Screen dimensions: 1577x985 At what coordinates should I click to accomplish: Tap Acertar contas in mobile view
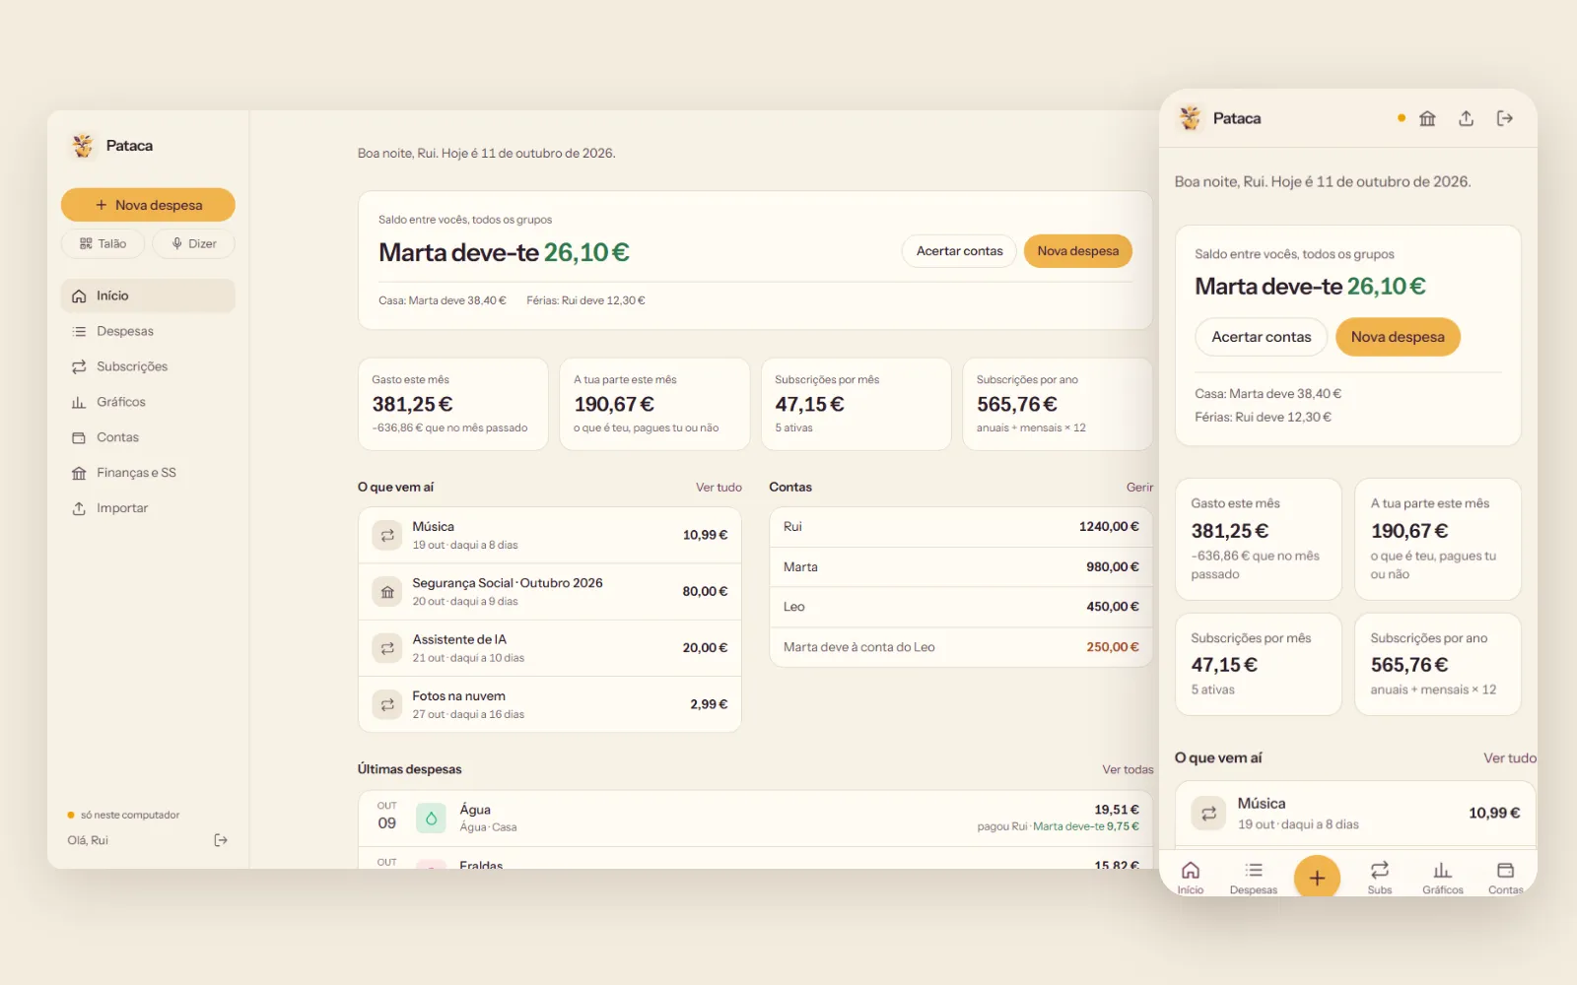pyautogui.click(x=1262, y=337)
